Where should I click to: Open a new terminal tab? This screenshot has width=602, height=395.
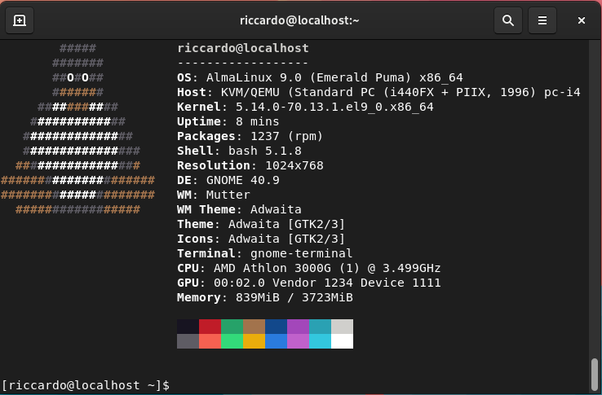click(x=20, y=20)
